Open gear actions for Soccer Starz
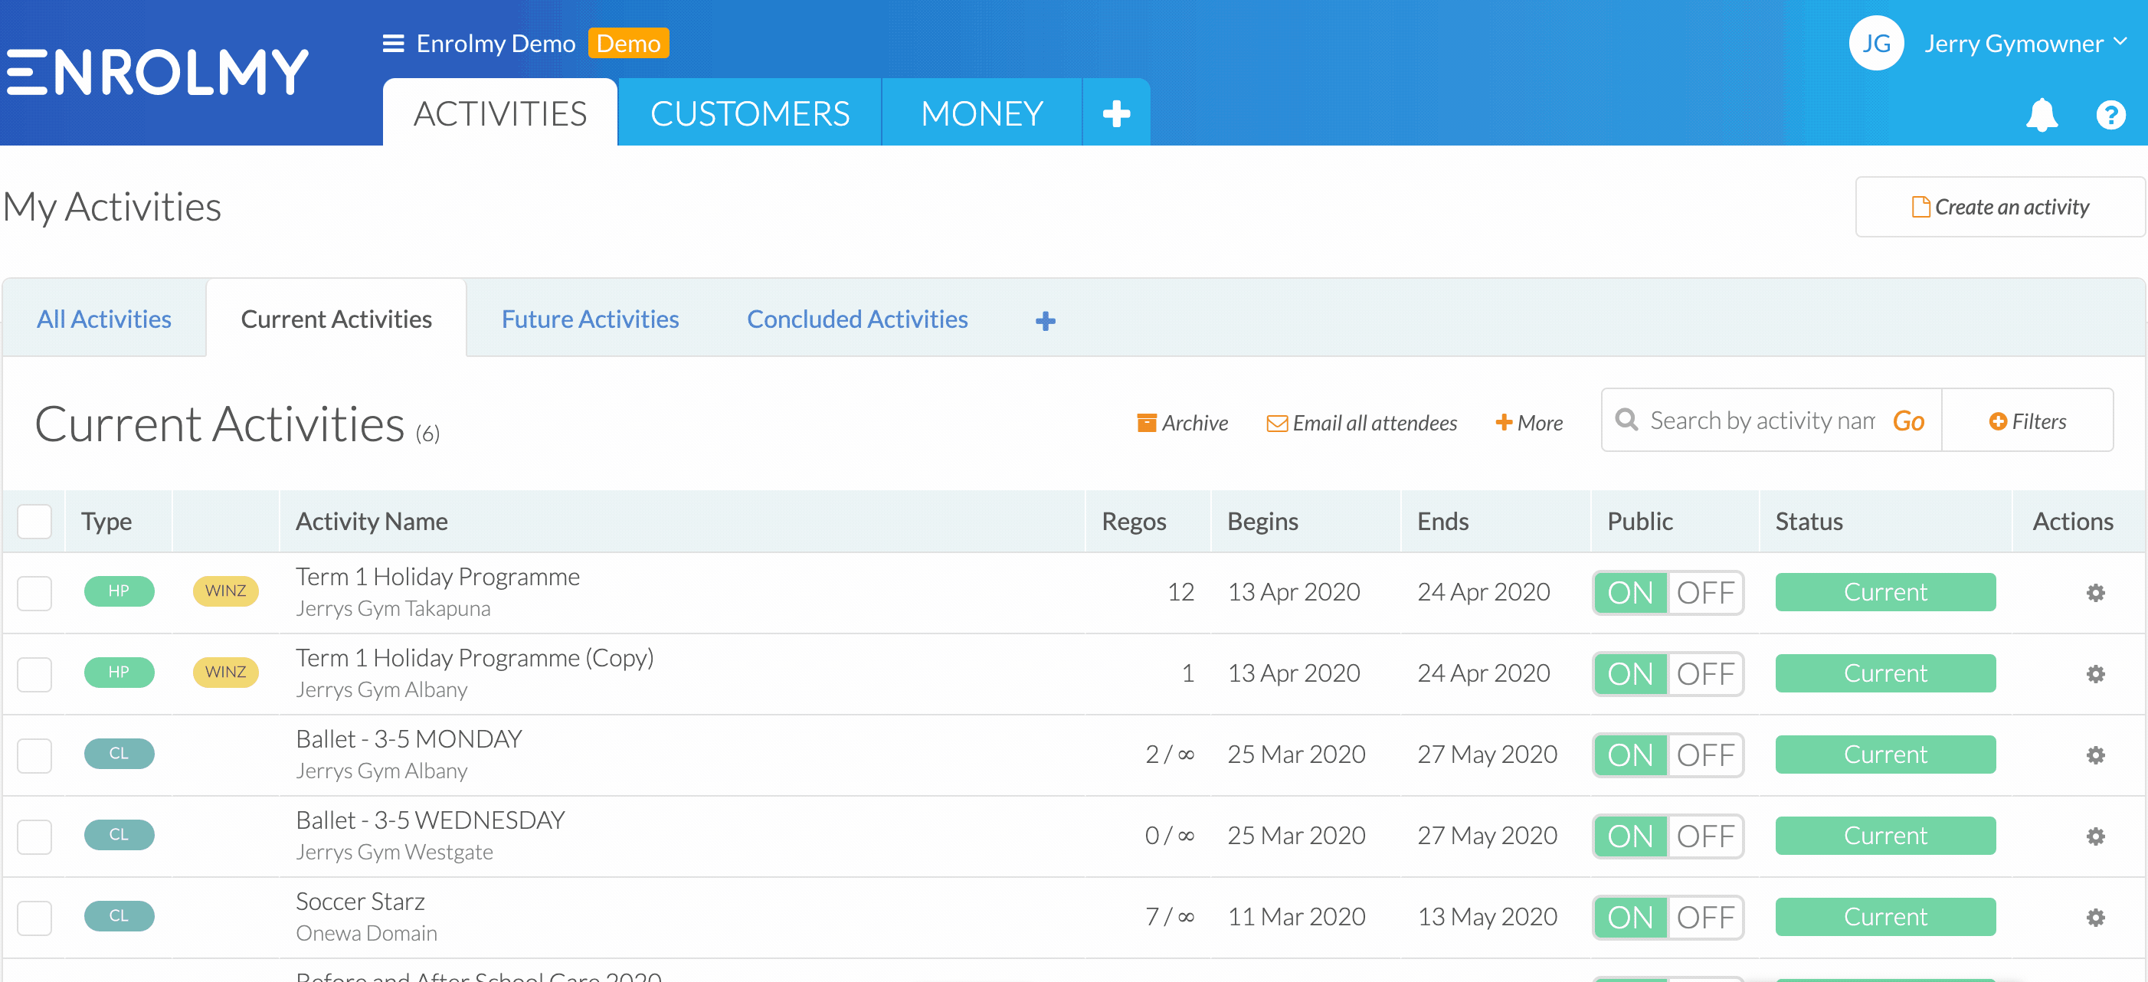 pyautogui.click(x=2094, y=918)
